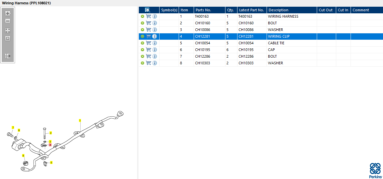Sort by Latest Part No. column header
Image resolution: width=383 pixels, height=179 pixels.
click(252, 10)
